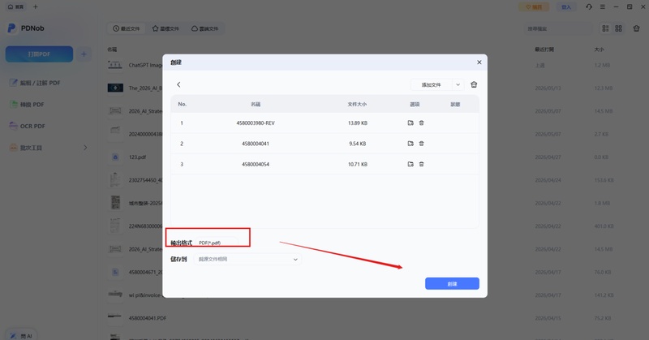This screenshot has width=649, height=340.
Task: Click the 最近打開 column header in main window
Action: pyautogui.click(x=544, y=49)
